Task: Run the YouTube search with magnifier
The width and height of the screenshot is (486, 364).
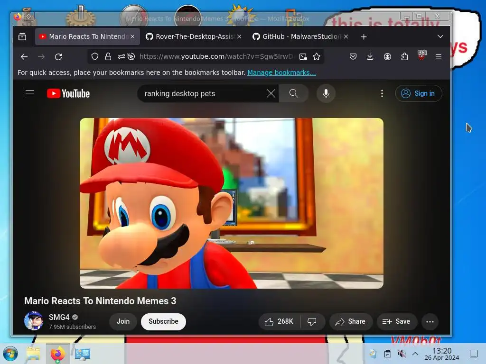Action: click(x=293, y=93)
